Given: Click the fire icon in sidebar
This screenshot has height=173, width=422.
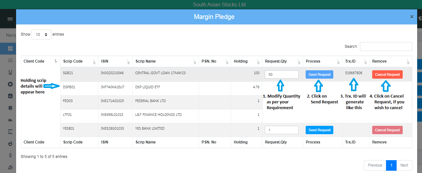Looking at the screenshot, I should [x=10, y=143].
